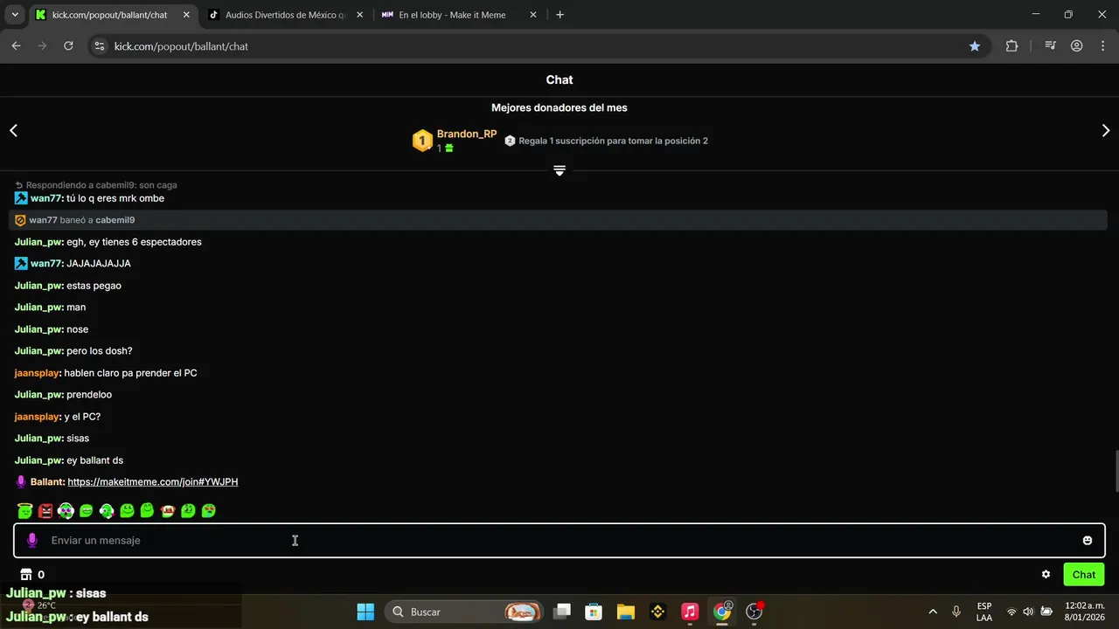Click Julian_pw on 'estas pegao' message
The height and width of the screenshot is (629, 1119).
click(38, 286)
